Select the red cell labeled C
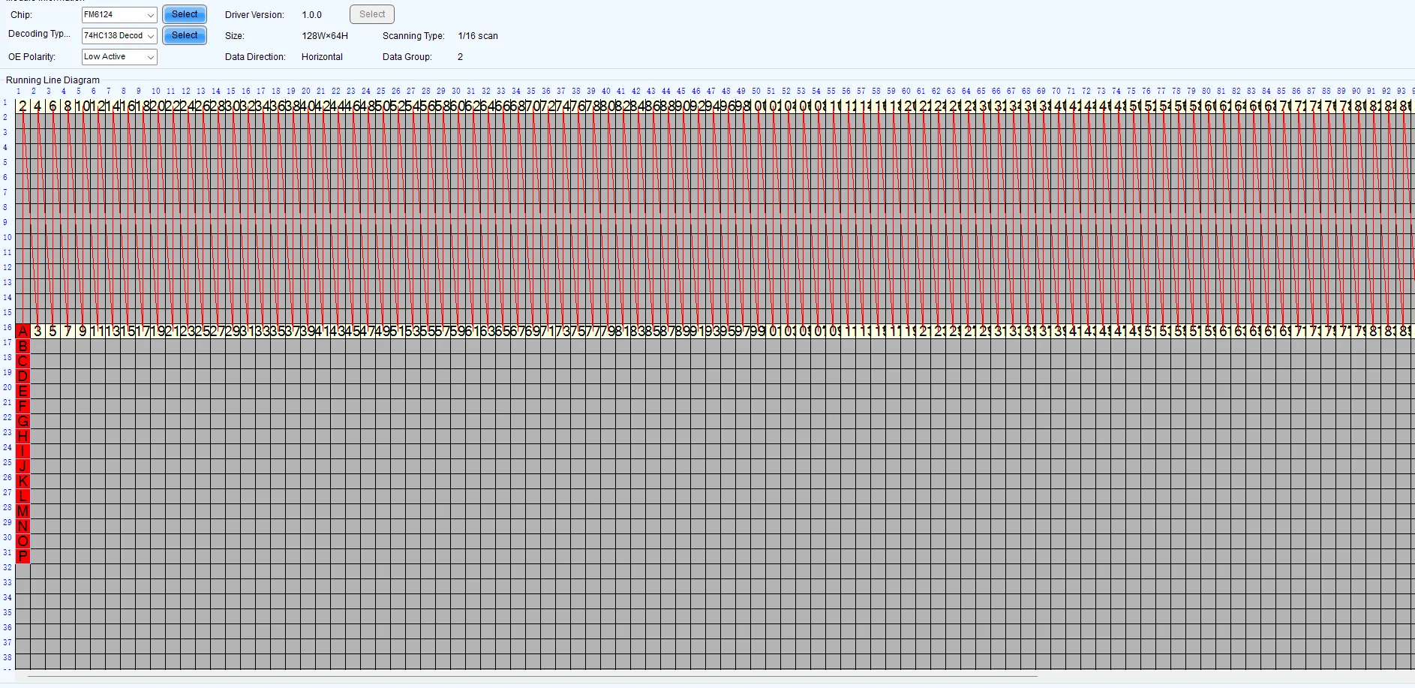Screen dimensions: 1415x688 [x=23, y=361]
